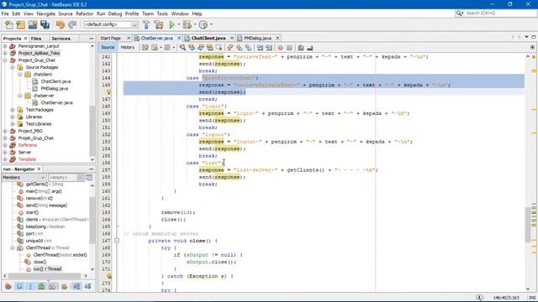
Task: Shift the current line right
Action: pos(269,48)
